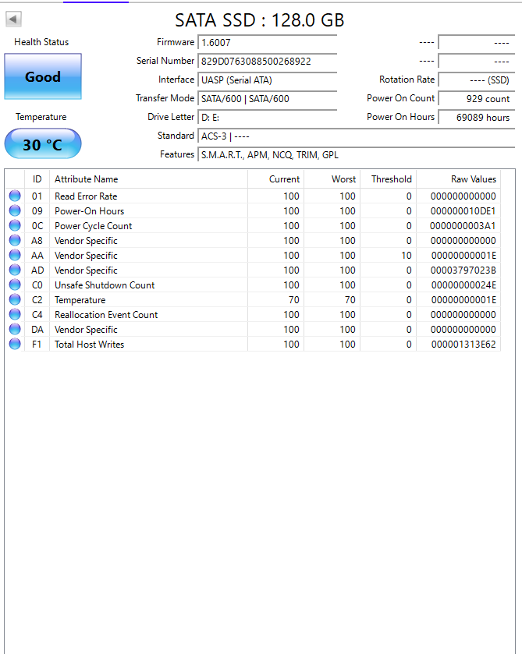Click the status orb for Read Error Rate
The image size is (522, 654).
click(15, 196)
